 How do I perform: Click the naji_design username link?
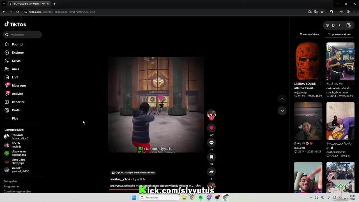point(301,92)
